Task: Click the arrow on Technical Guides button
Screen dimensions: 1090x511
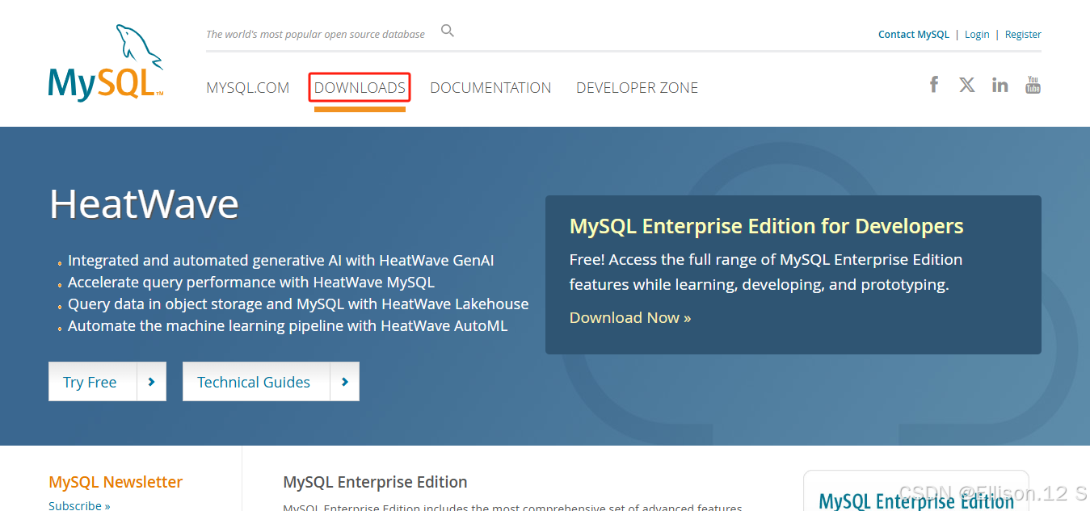Action: click(344, 382)
